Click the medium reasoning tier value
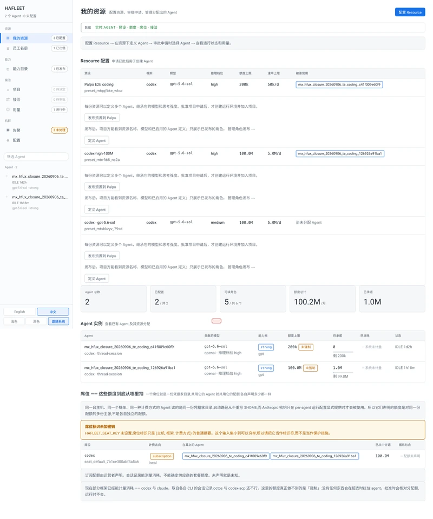This screenshot has width=433, height=519. pos(218,223)
